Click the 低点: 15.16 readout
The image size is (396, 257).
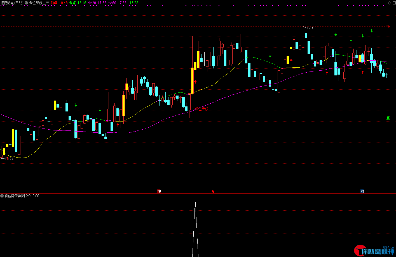pyautogui.click(x=78, y=3)
